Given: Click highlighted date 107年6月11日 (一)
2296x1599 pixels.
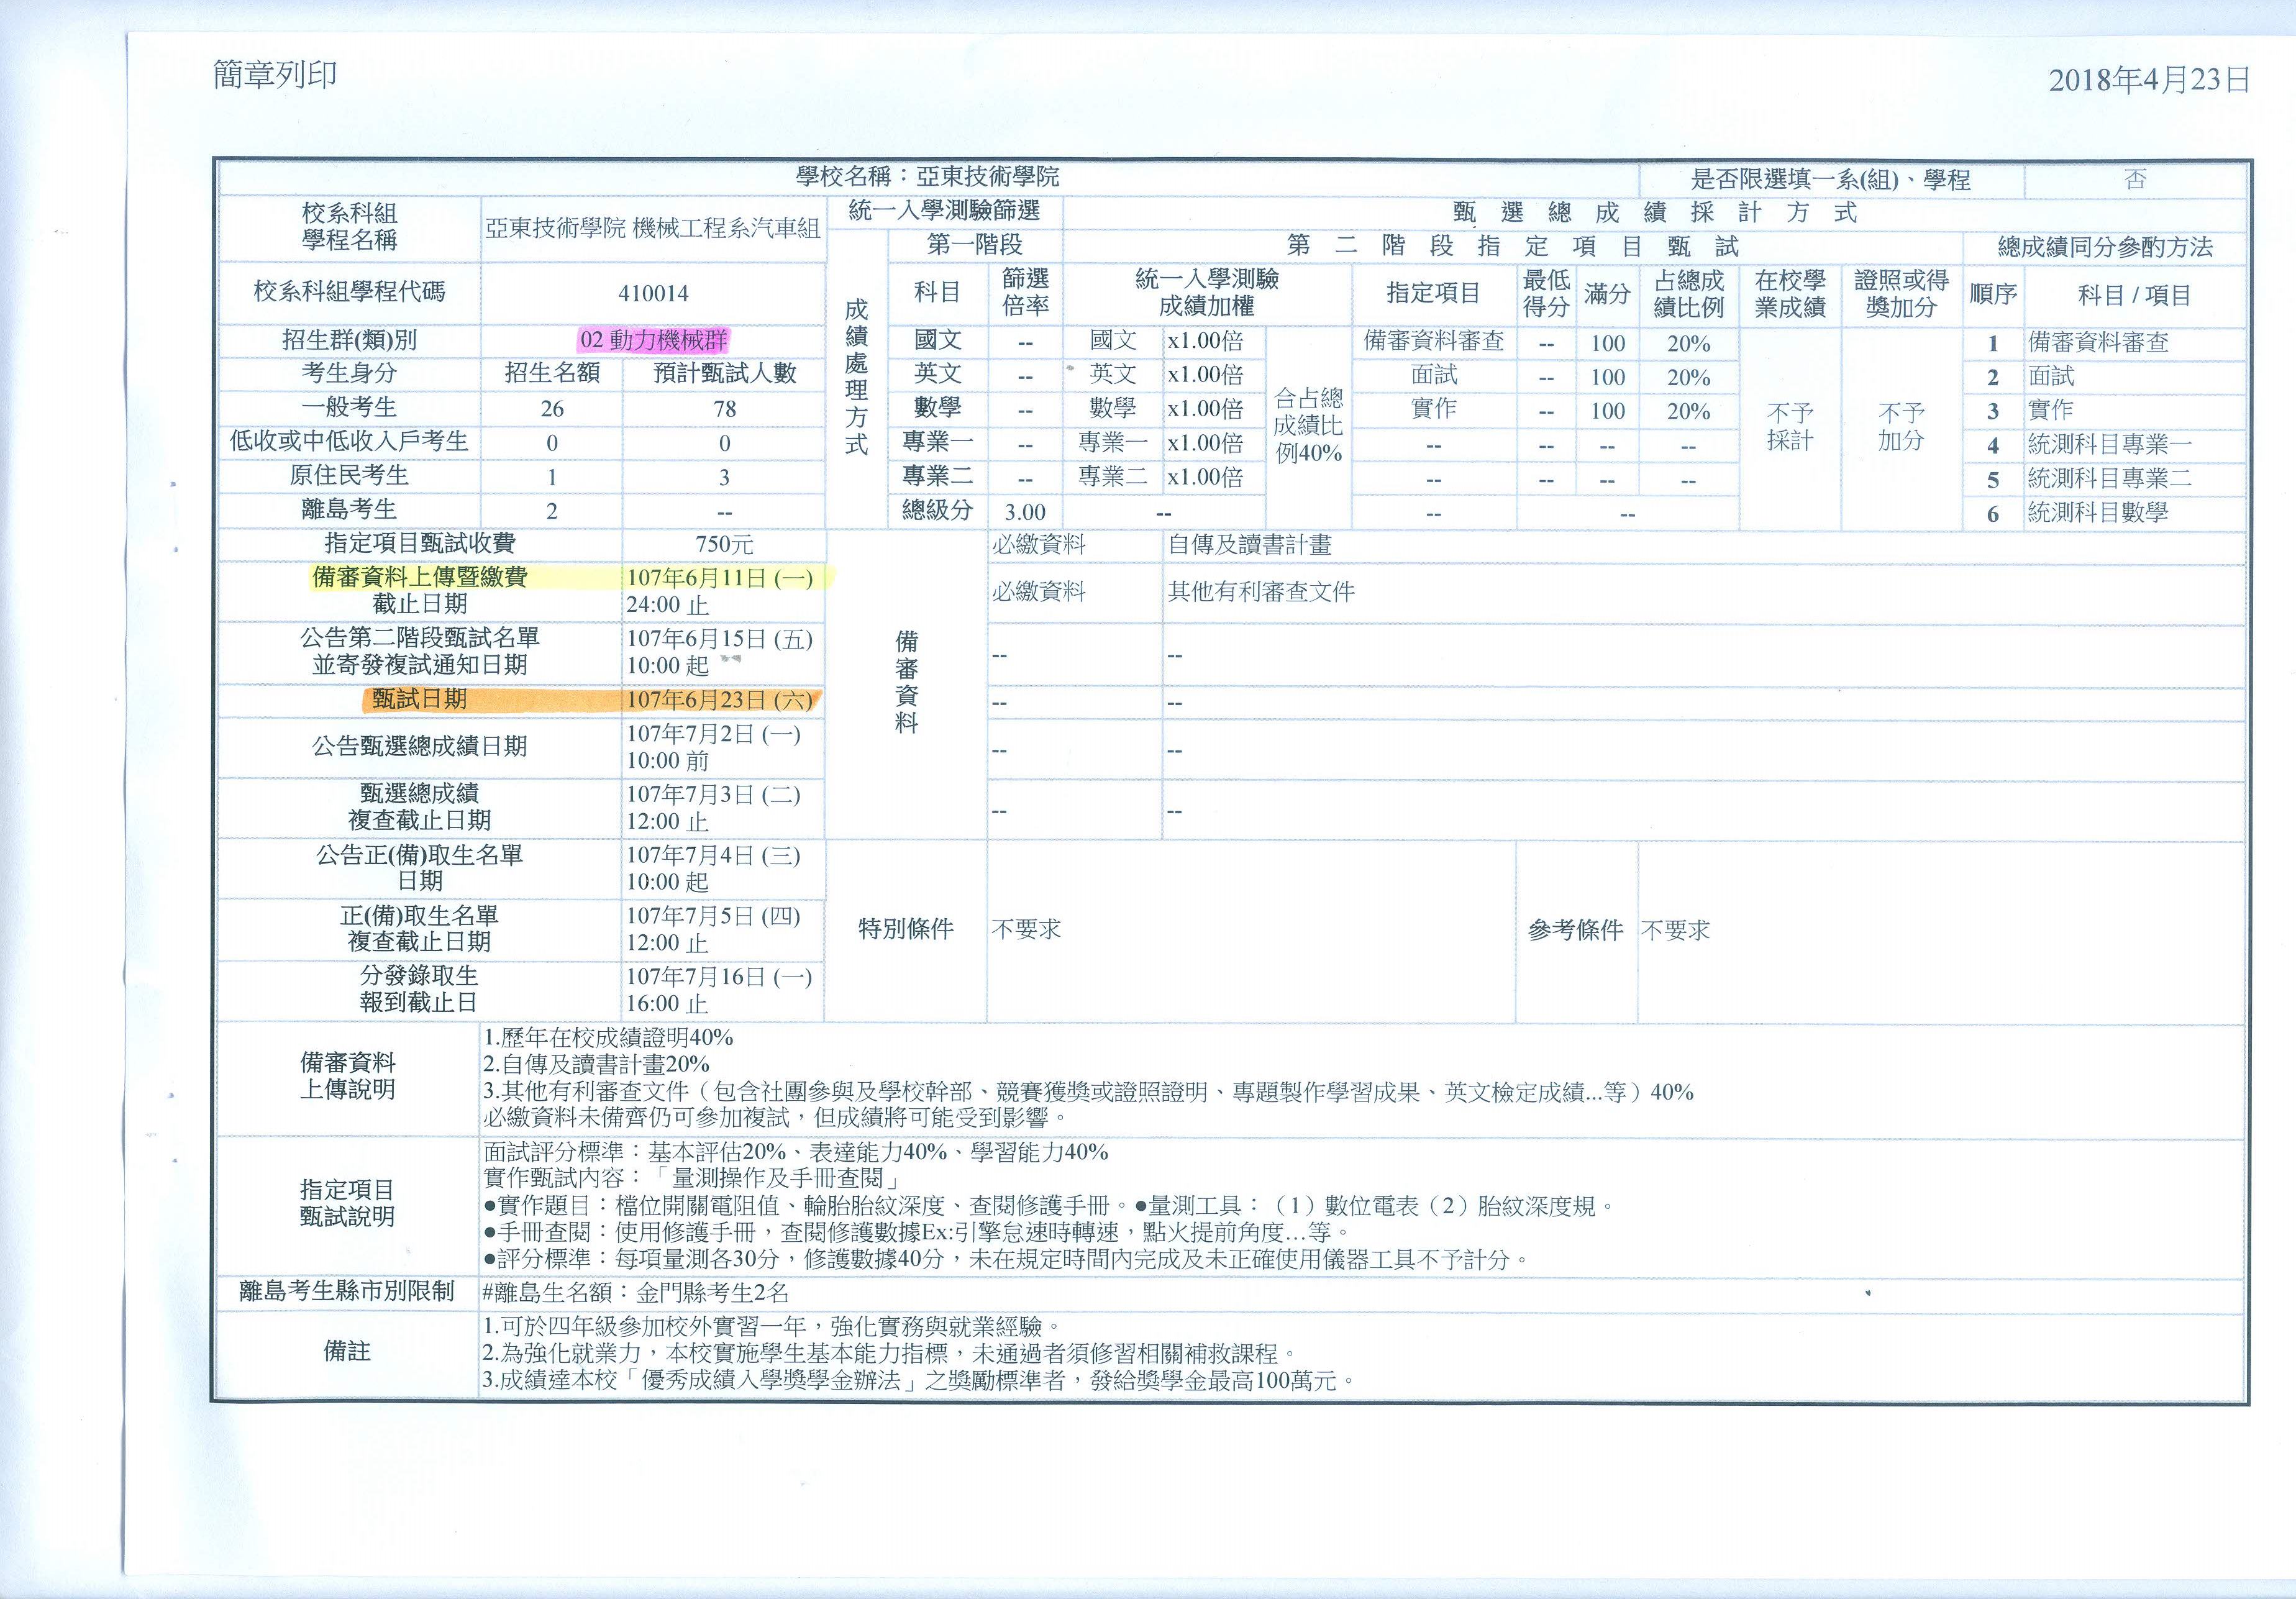Looking at the screenshot, I should point(720,577).
